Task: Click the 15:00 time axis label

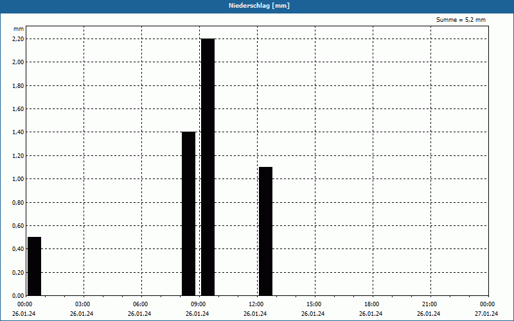Action: [x=315, y=304]
